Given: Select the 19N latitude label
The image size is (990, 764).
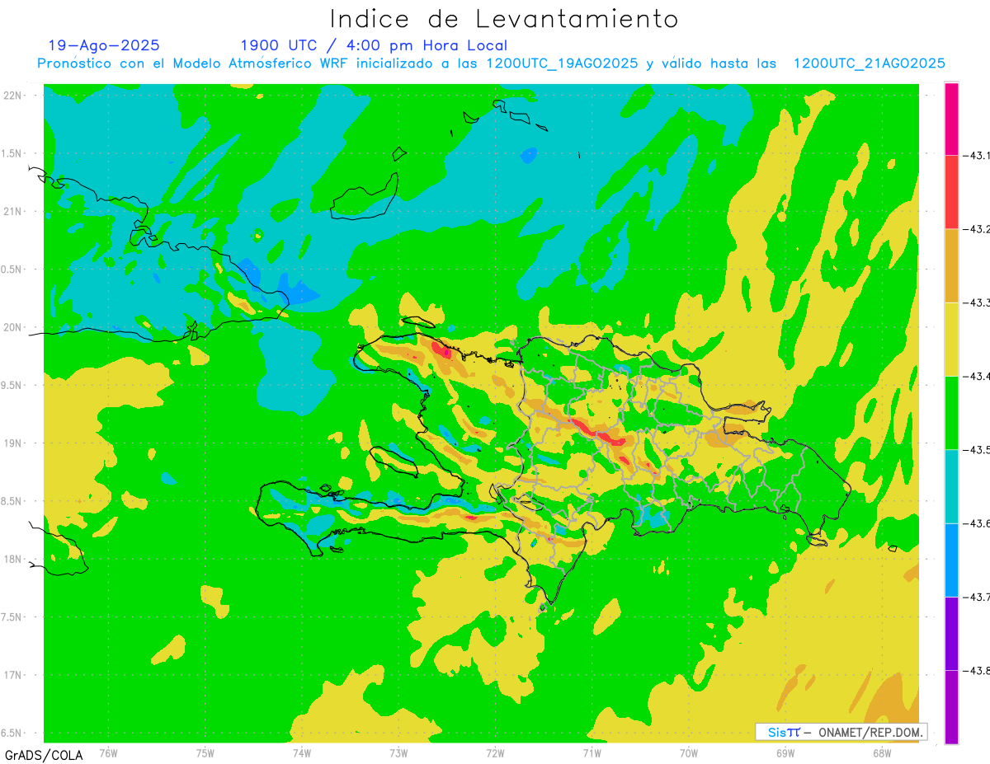Looking at the screenshot, I should tap(13, 443).
